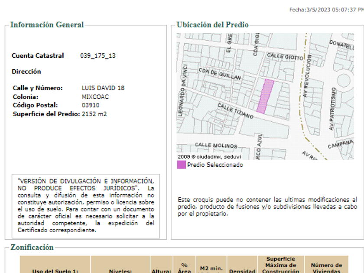
Task: Click the postal code 03910
Action: [91, 105]
